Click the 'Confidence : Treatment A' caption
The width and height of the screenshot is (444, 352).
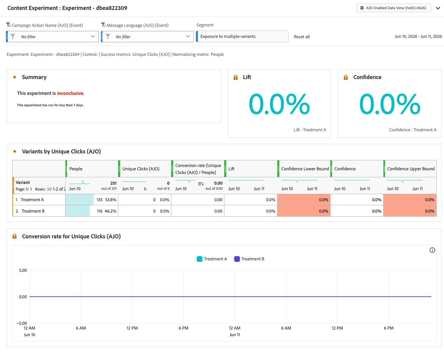click(x=413, y=130)
